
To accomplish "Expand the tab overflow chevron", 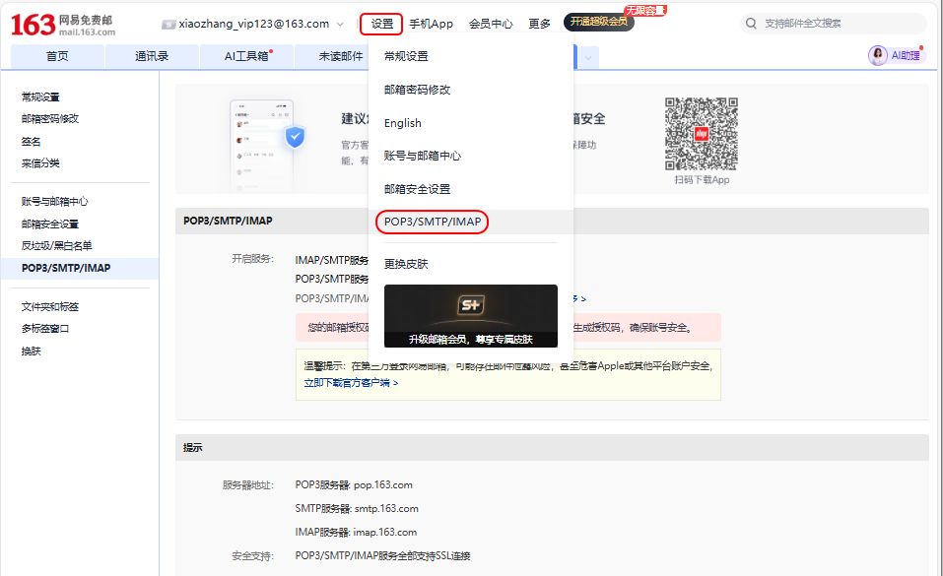I will 588,57.
